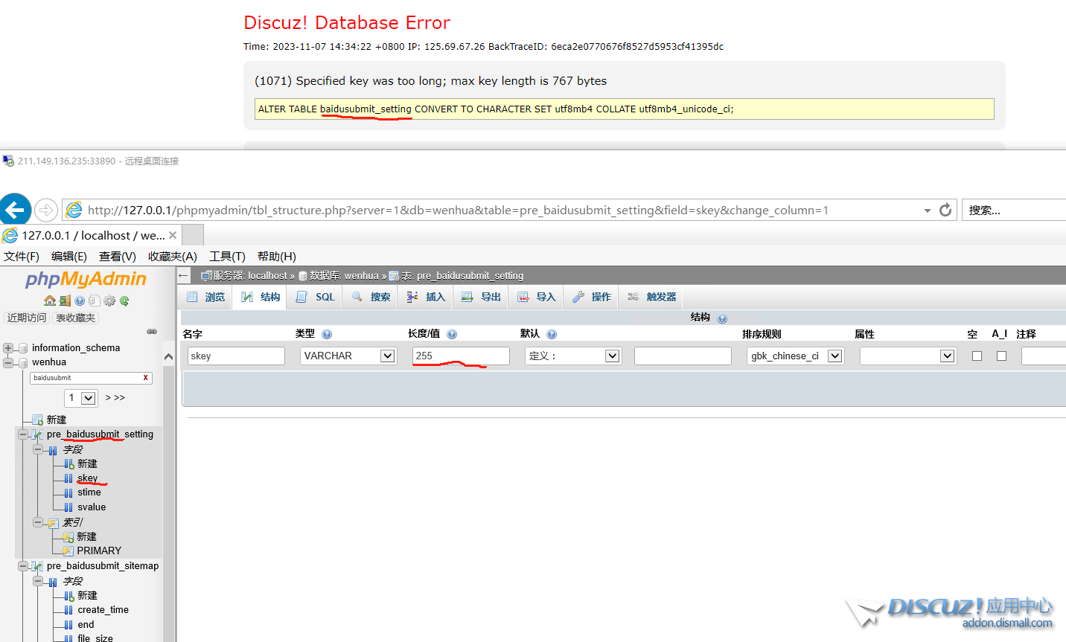
Task: Go to phpMyAdmin home icon
Action: click(x=50, y=301)
